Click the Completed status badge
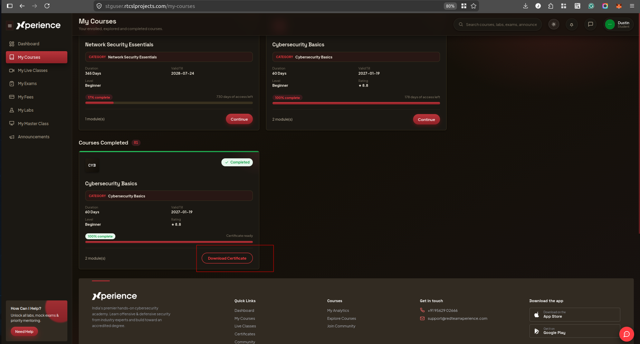The height and width of the screenshot is (344, 640). pyautogui.click(x=237, y=162)
